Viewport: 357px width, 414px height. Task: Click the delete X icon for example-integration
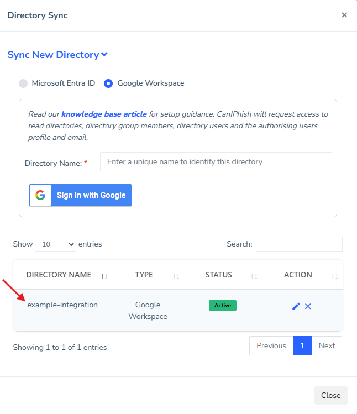(x=308, y=306)
